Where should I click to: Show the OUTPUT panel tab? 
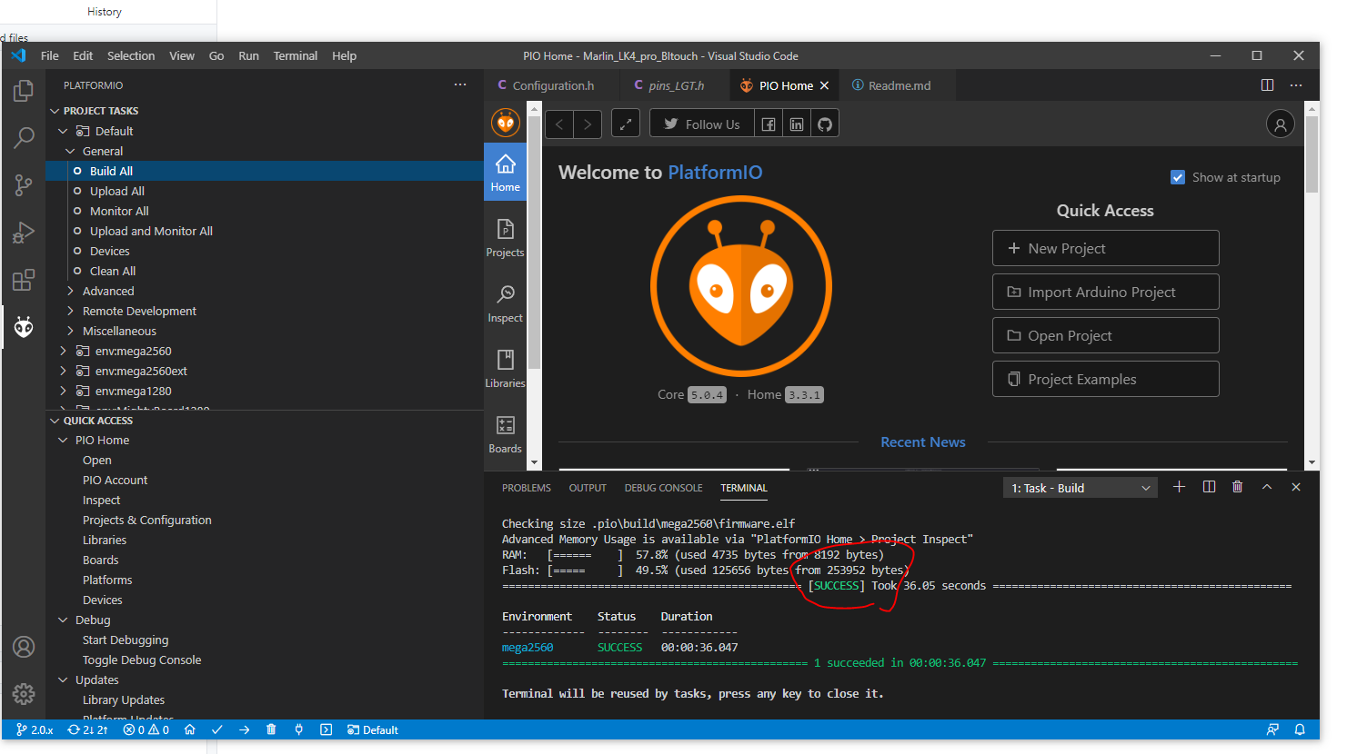(588, 488)
